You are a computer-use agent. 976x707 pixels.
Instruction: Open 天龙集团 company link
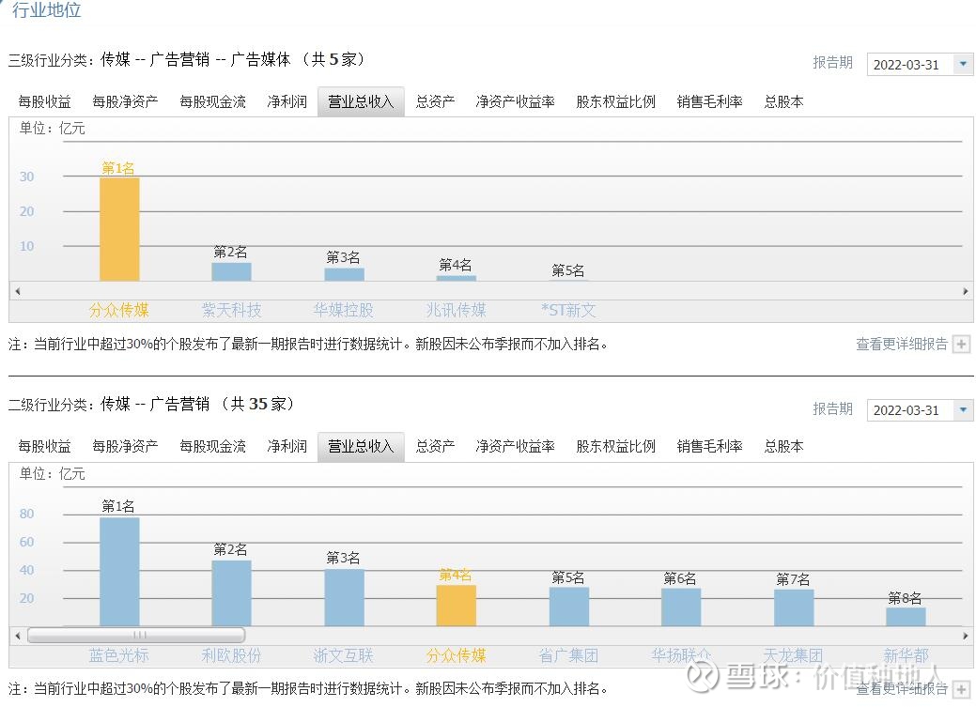pos(793,654)
